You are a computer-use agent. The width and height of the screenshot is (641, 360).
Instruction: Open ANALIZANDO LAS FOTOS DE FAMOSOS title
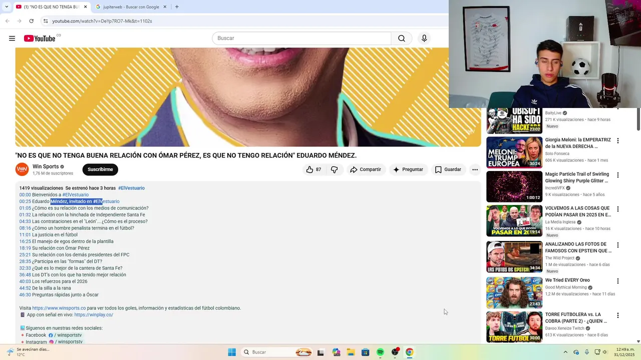pyautogui.click(x=578, y=247)
